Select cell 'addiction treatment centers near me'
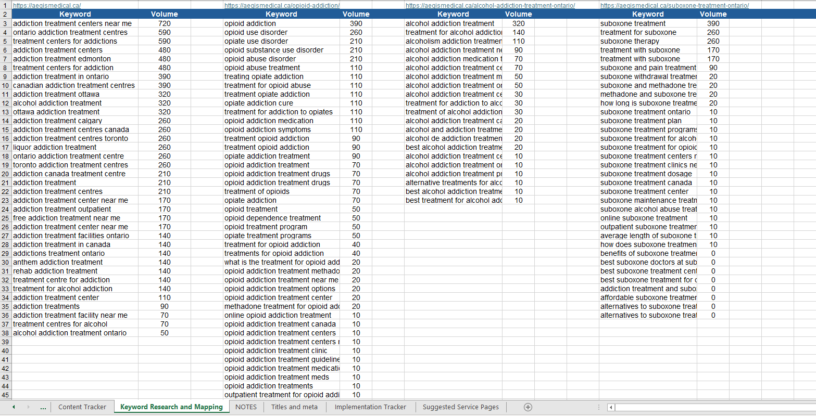Screen dimensions: 816x416 click(x=75, y=23)
